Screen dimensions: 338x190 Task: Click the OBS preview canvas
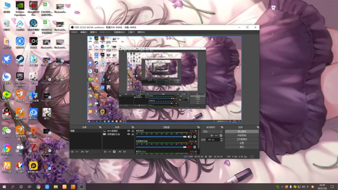pos(164,79)
